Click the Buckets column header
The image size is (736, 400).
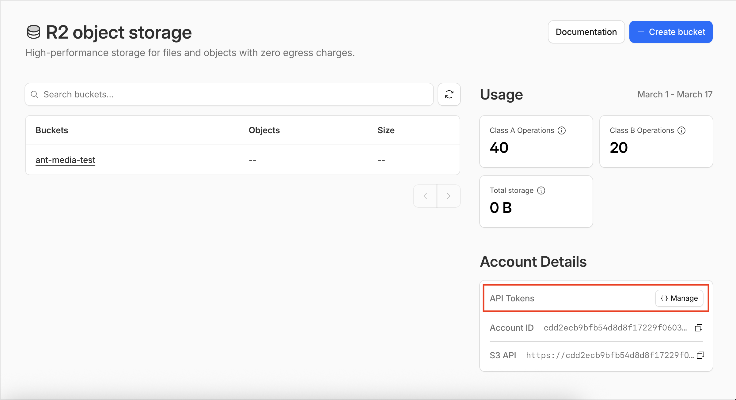click(52, 130)
